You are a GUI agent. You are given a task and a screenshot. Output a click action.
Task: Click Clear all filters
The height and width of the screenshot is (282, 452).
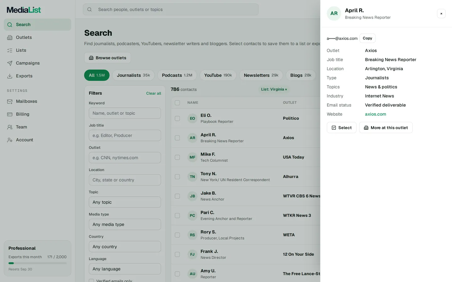tap(153, 93)
